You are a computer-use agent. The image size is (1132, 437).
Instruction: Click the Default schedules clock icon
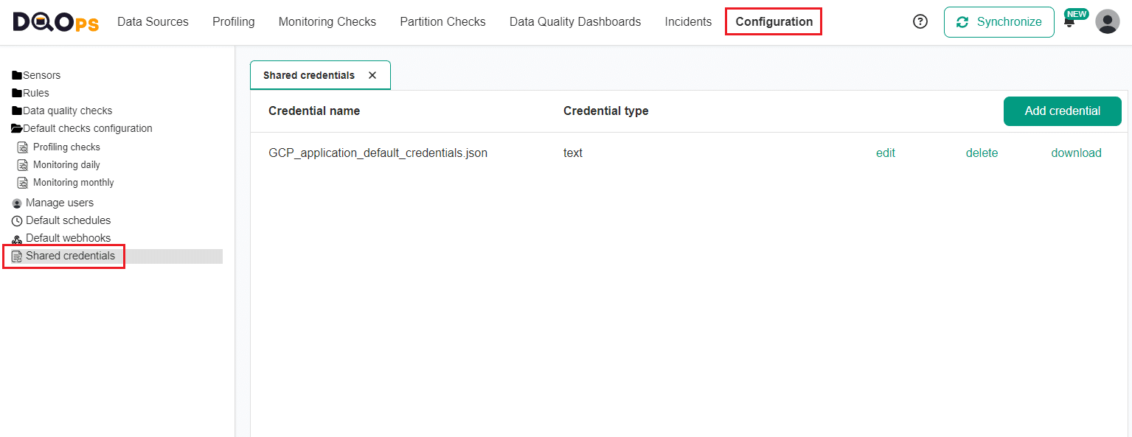coord(17,221)
